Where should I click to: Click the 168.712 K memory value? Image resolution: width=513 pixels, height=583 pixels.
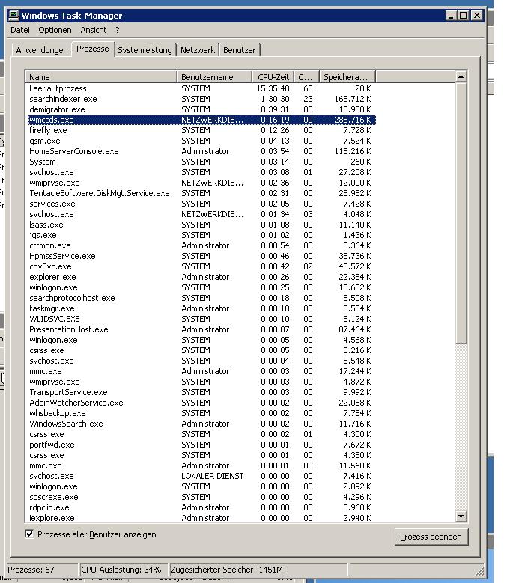(353, 99)
